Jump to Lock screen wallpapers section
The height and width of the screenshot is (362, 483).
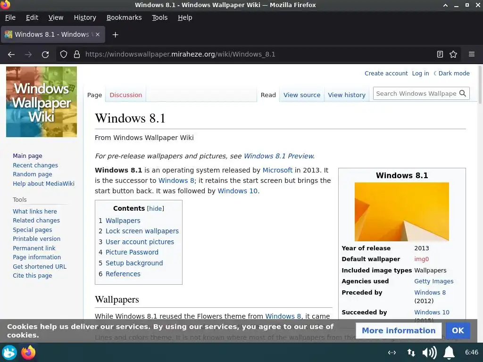coord(142,231)
